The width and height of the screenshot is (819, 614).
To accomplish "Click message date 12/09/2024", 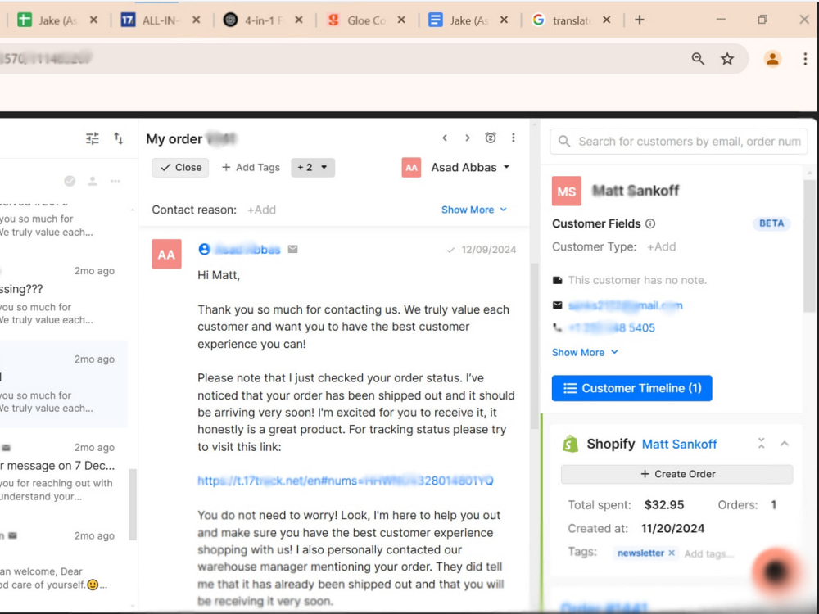I will point(488,250).
